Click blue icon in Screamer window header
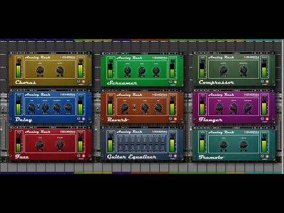Viewport: 284px width, 213px height. point(180,53)
